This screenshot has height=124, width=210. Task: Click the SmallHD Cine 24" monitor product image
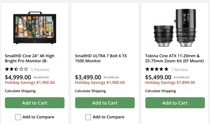click(35, 27)
